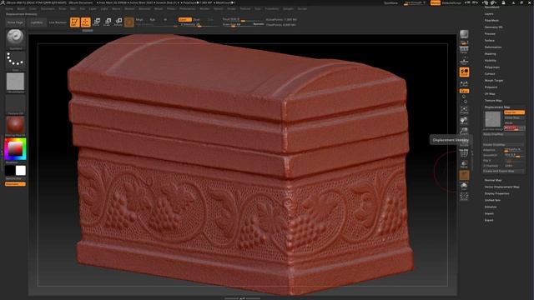Click the displacement map thumbnail preview
Viewport: 534px width, 300px height.
pos(493,119)
